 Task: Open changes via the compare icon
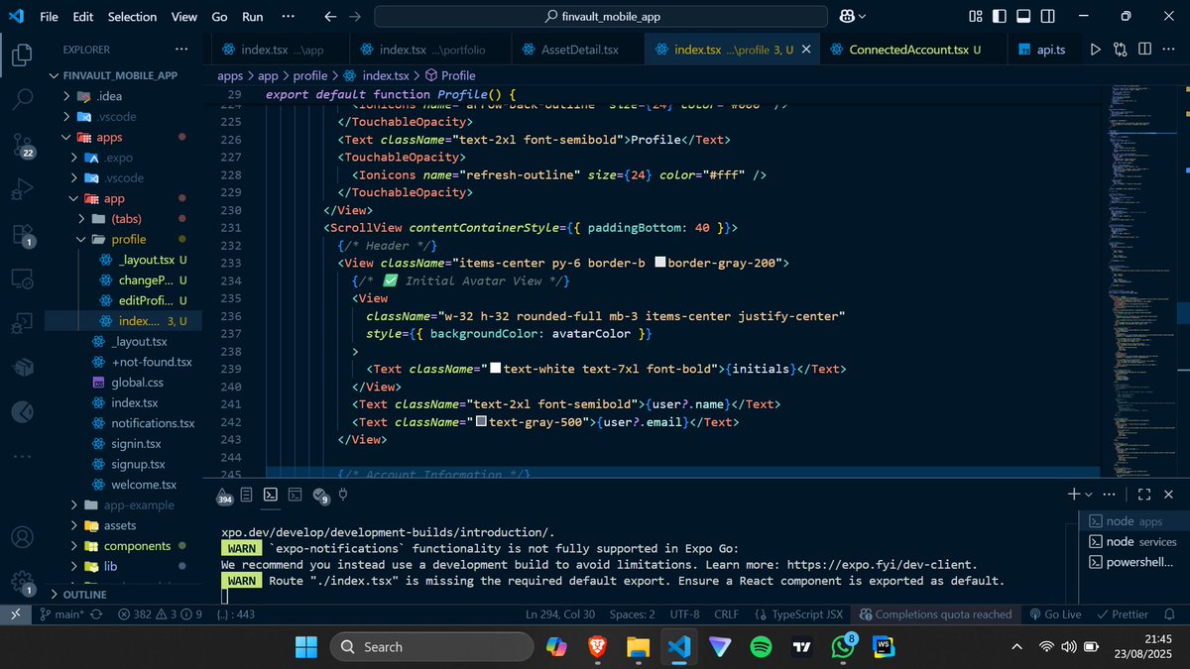1121,50
